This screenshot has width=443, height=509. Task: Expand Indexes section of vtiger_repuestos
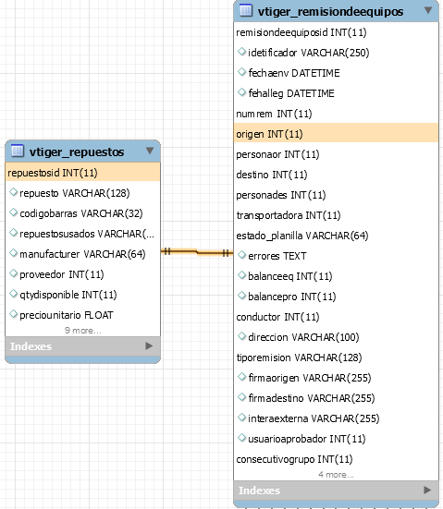[149, 346]
